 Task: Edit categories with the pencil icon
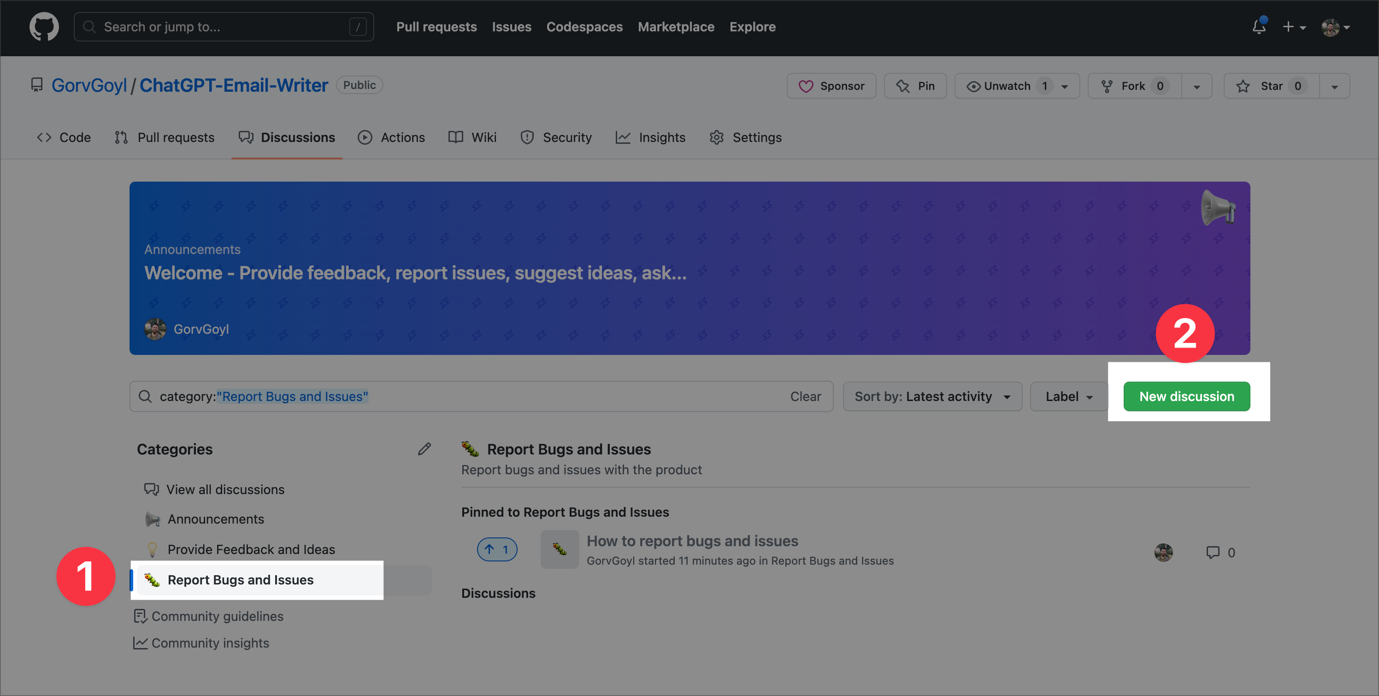click(424, 449)
